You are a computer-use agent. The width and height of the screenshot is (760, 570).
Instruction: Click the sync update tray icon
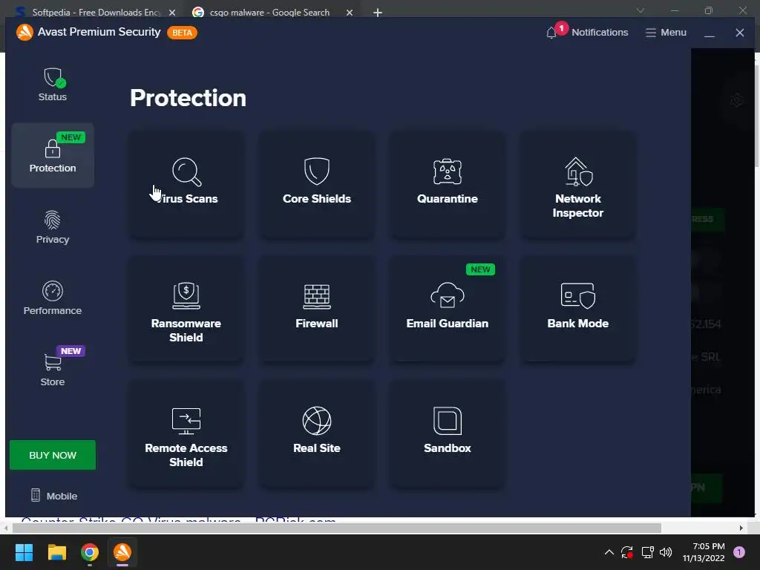pos(627,552)
